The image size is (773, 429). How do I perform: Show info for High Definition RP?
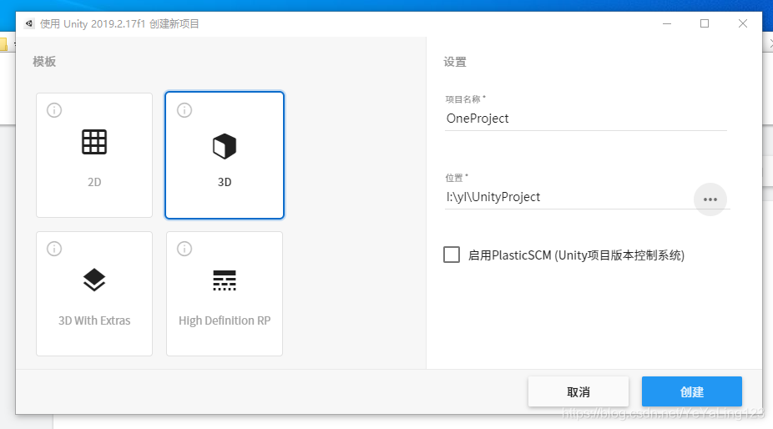184,249
